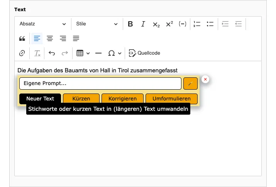
Task: Insert a horizontal line
Action: (98, 53)
